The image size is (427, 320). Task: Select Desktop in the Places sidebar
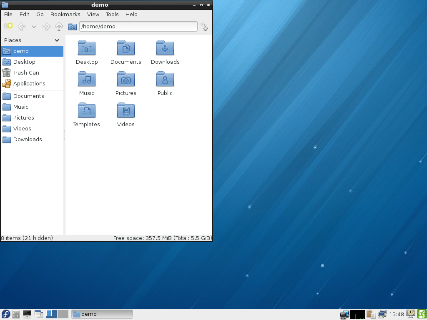click(32, 62)
